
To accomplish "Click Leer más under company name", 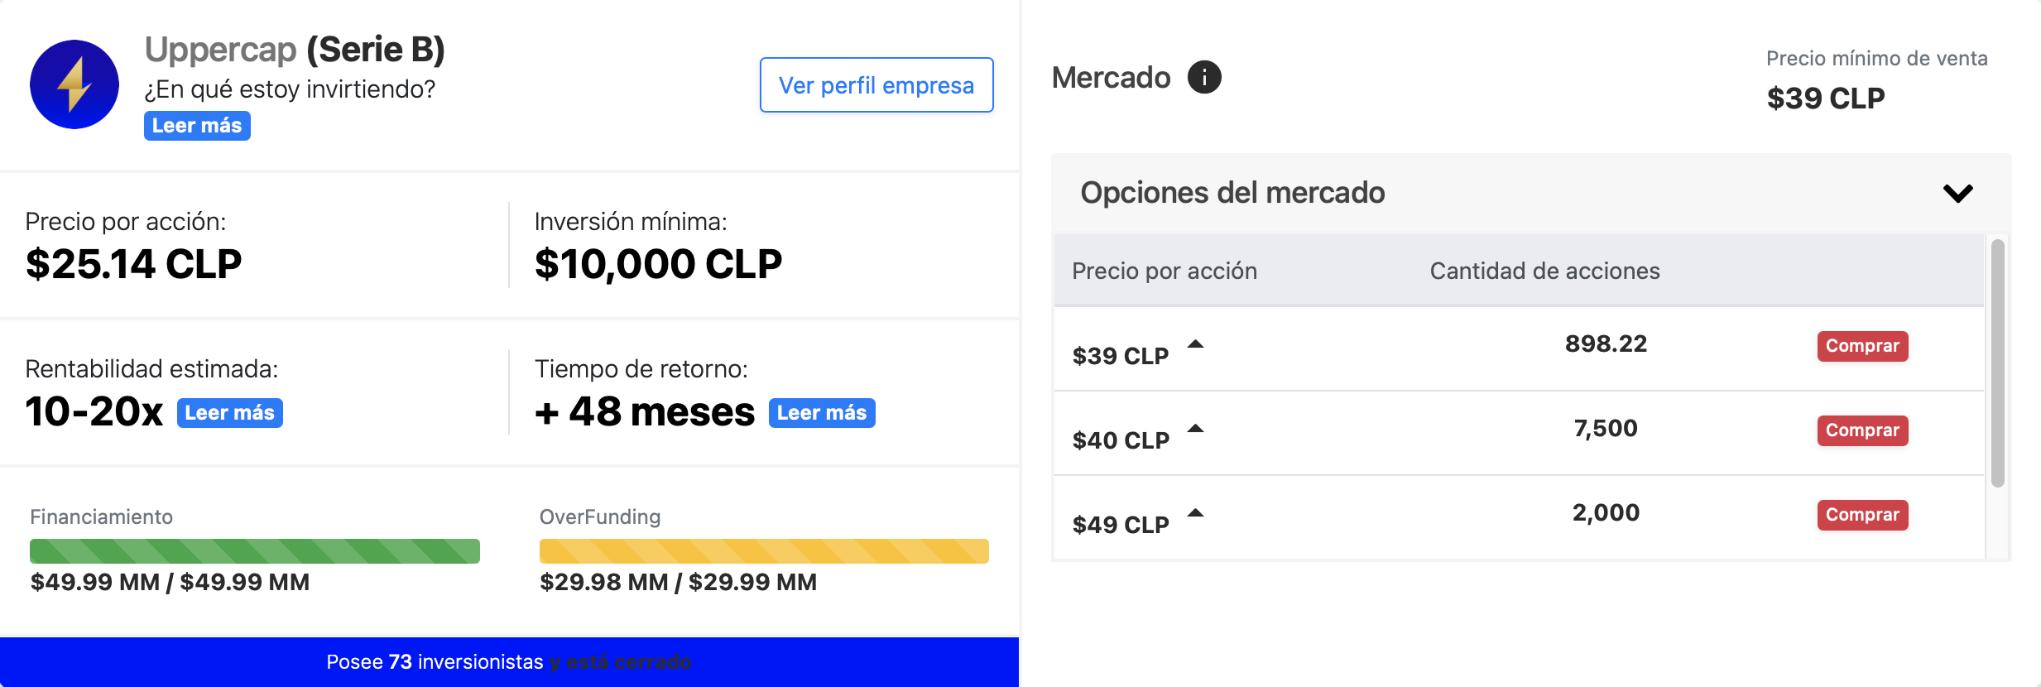I will tap(197, 126).
